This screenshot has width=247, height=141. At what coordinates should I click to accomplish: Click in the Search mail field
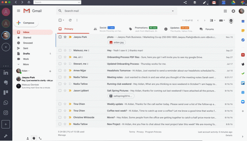(x=113, y=11)
